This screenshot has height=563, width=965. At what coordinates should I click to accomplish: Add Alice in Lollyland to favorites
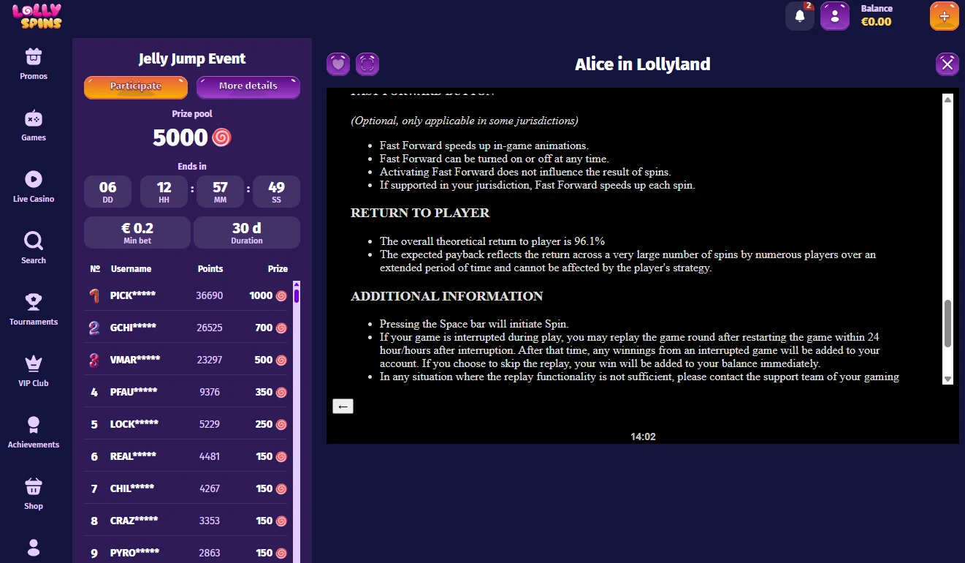(338, 64)
